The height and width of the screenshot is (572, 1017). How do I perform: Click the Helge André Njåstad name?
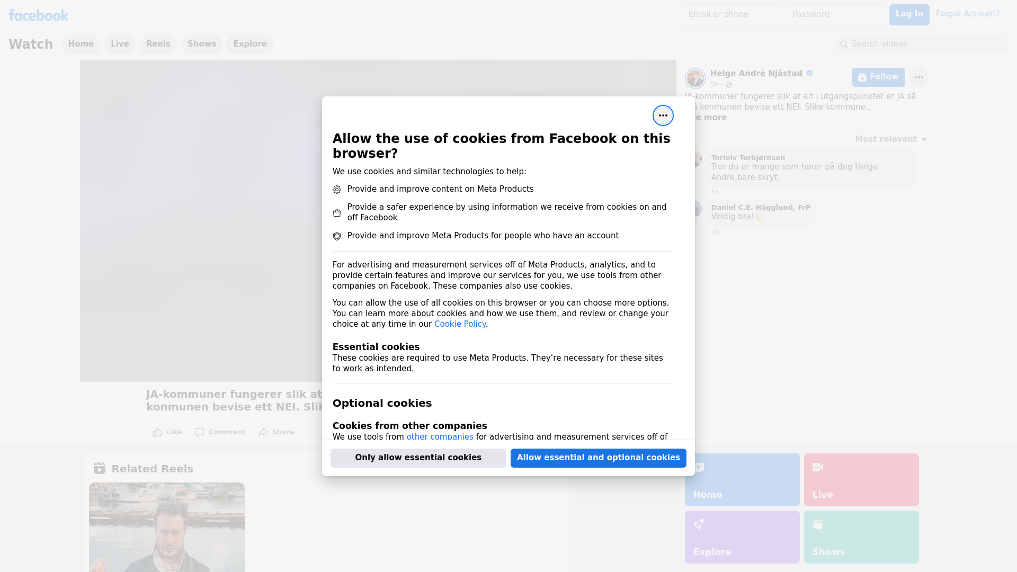tap(756, 74)
